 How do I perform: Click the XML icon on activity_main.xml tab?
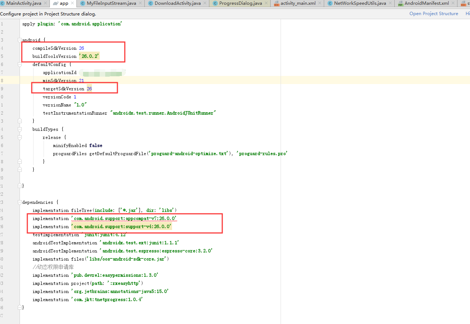tap(276, 3)
